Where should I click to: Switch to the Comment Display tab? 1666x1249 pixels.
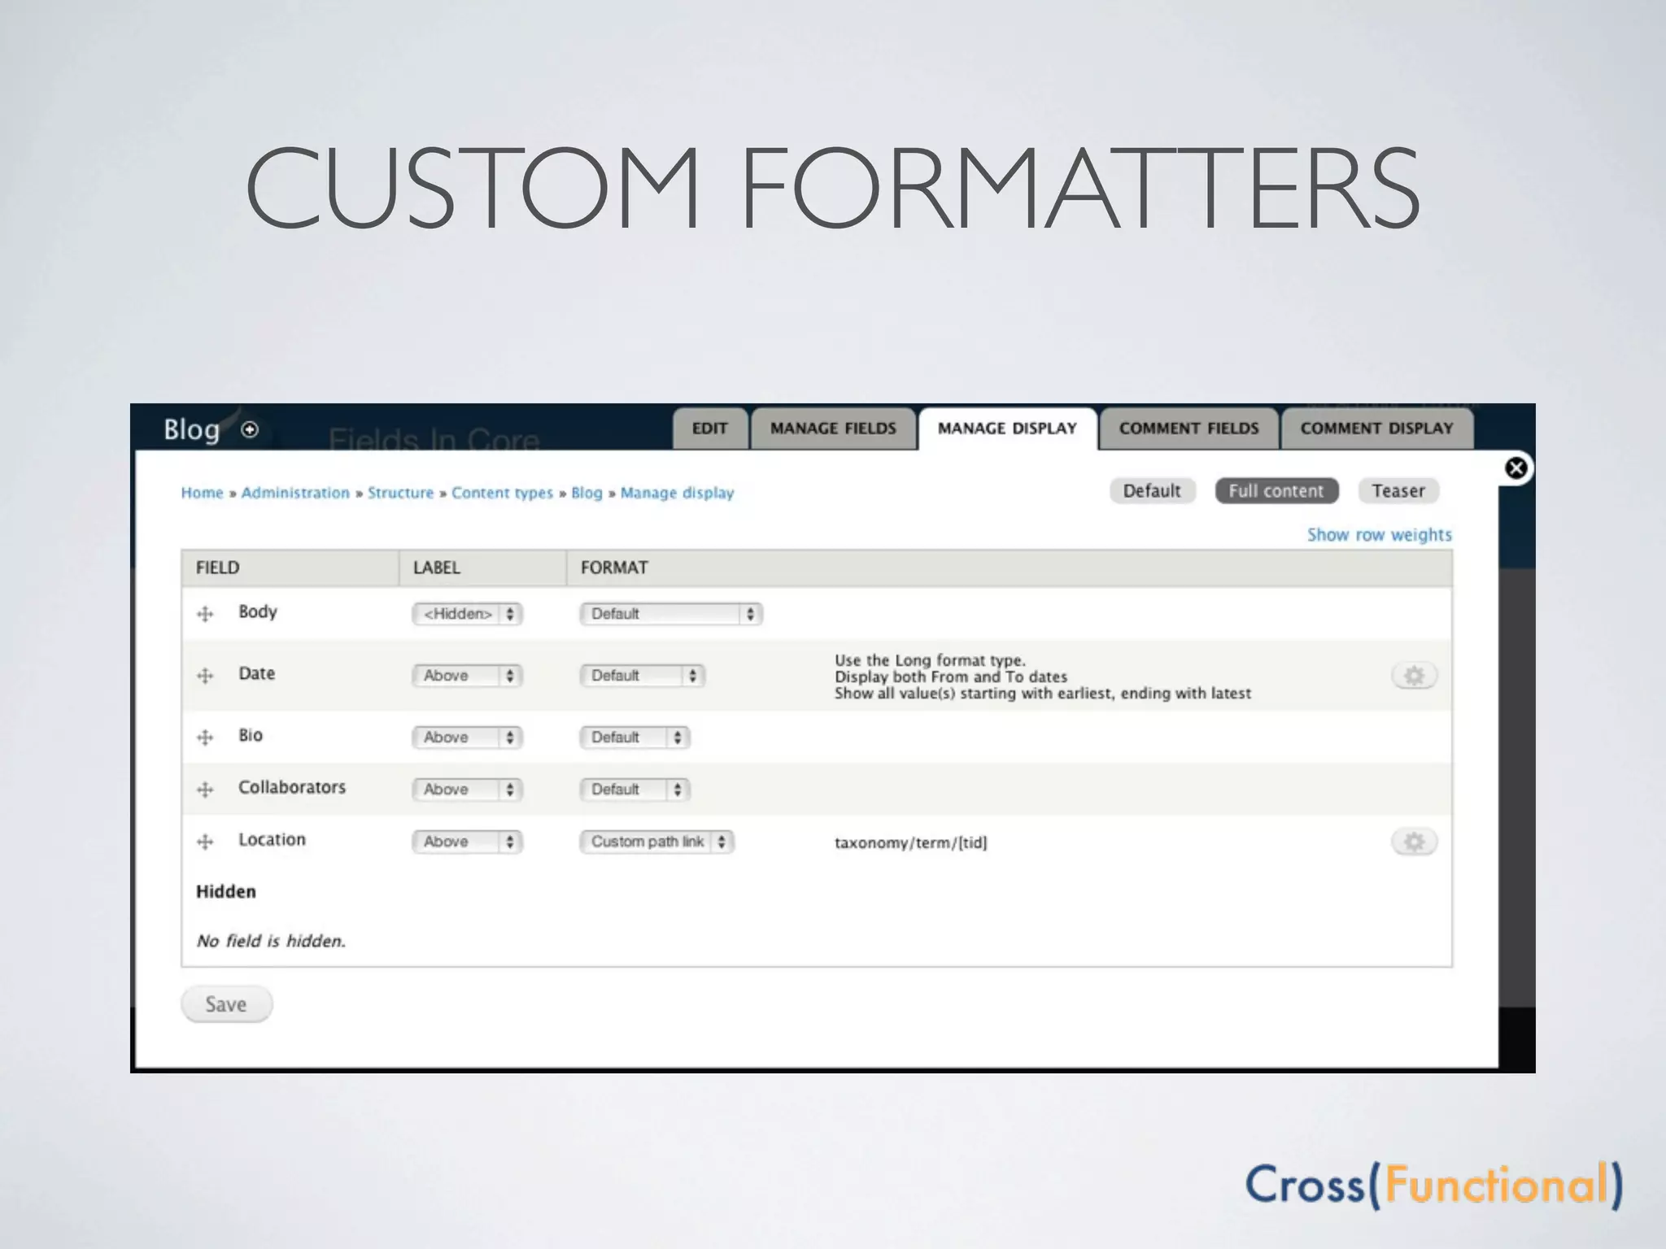point(1376,429)
